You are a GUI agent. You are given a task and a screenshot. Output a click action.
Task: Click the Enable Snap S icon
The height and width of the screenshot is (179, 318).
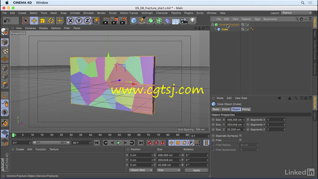point(5,112)
